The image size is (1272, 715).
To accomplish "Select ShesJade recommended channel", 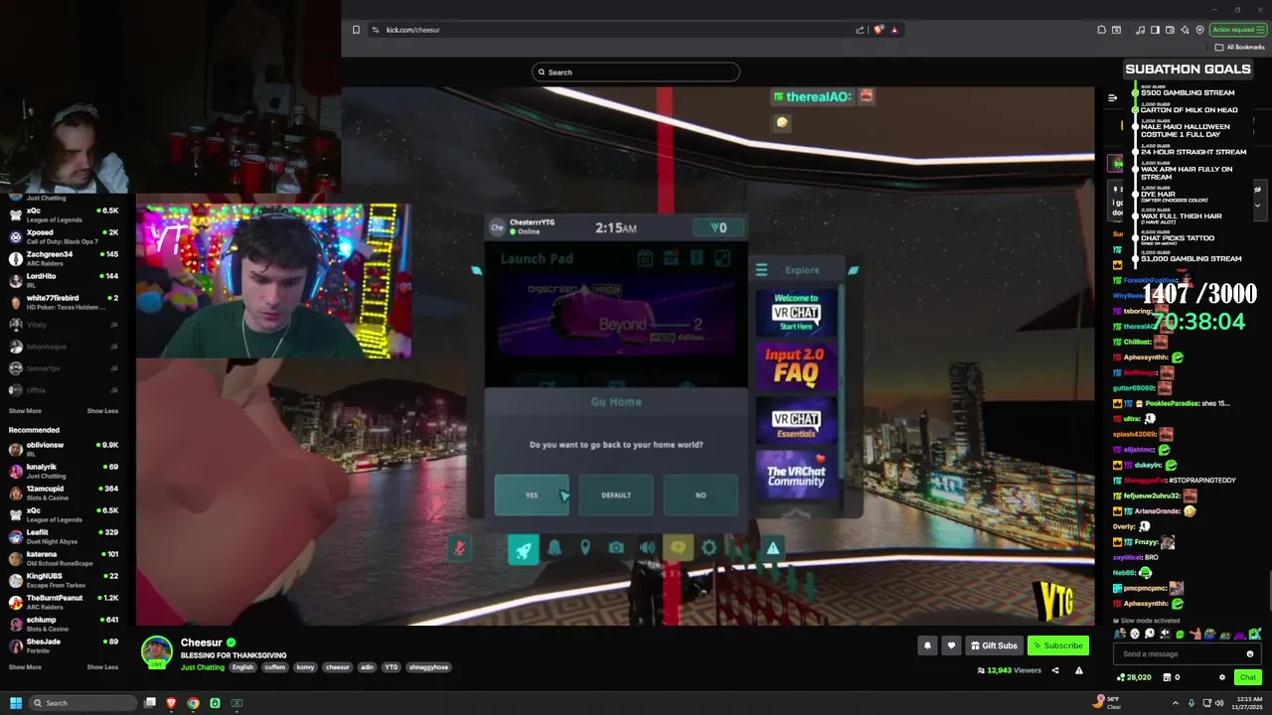I will point(66,645).
